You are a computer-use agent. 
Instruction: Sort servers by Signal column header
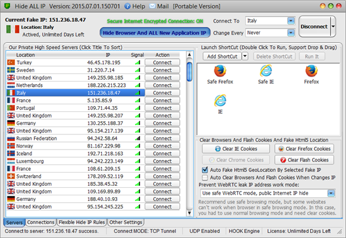[x=137, y=55]
